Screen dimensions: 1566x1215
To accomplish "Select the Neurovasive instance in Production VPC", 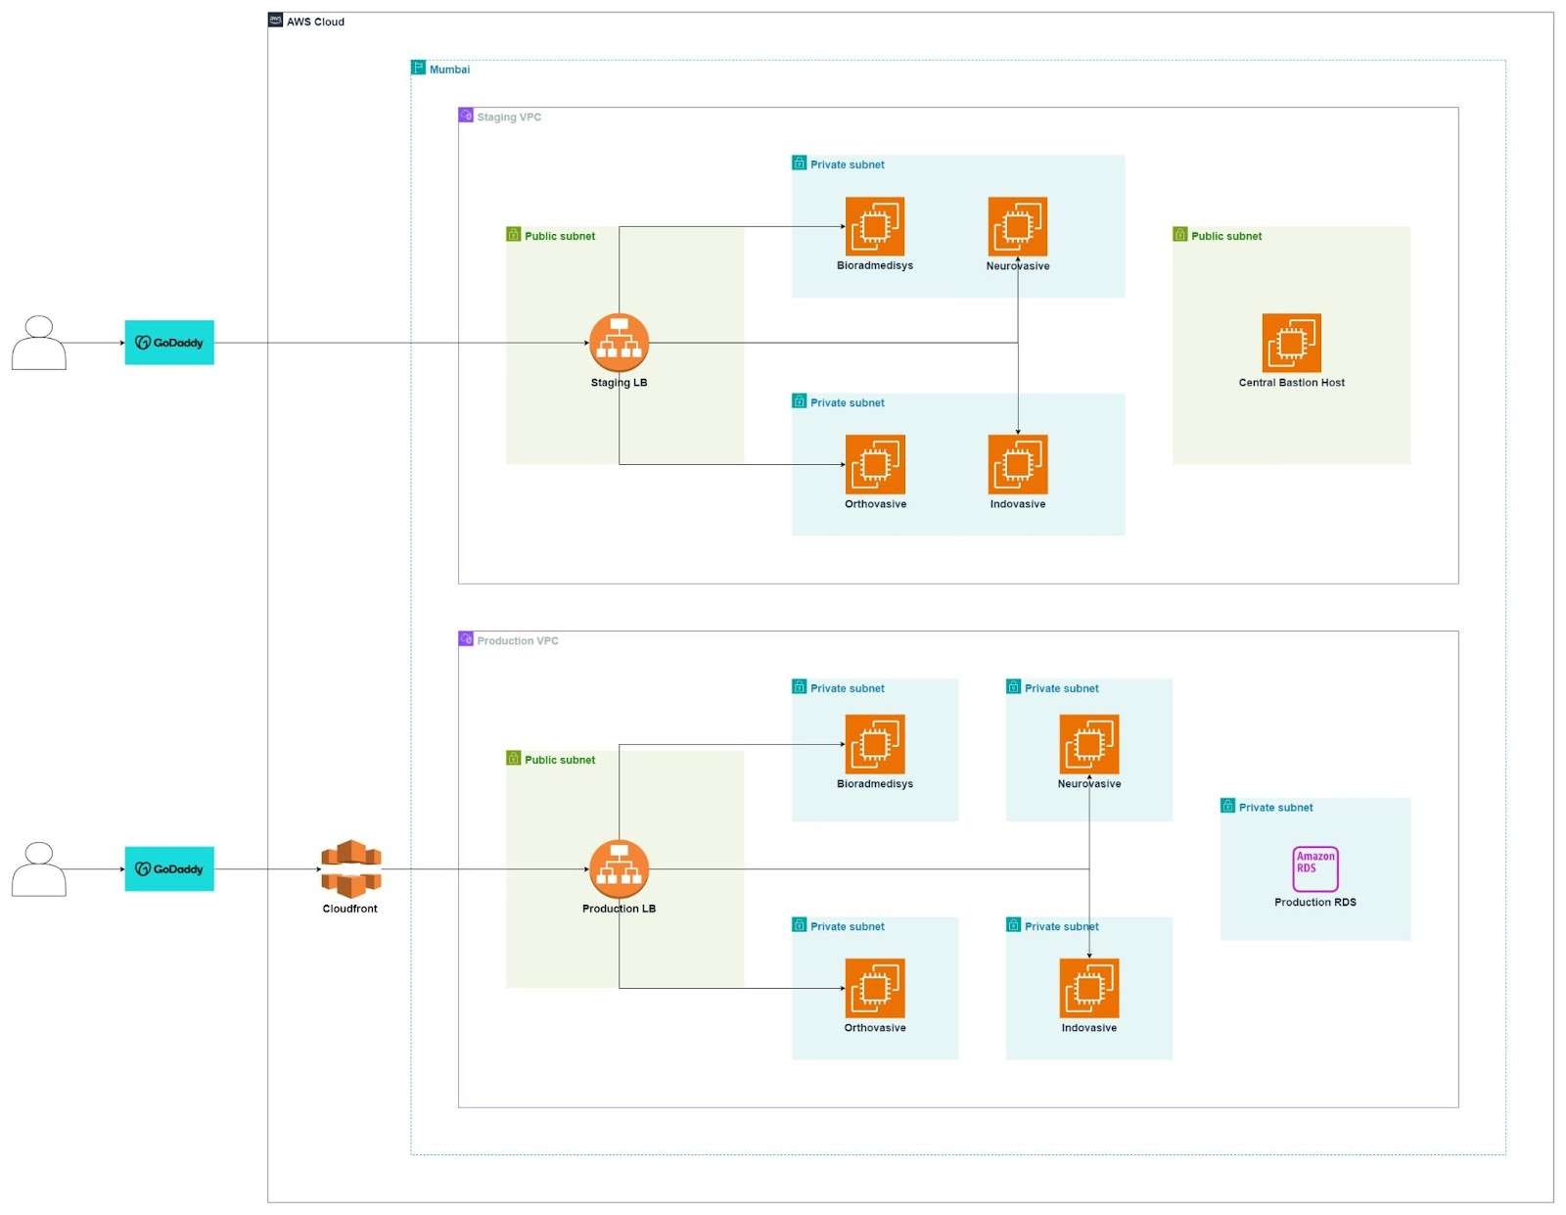I will [x=1087, y=743].
